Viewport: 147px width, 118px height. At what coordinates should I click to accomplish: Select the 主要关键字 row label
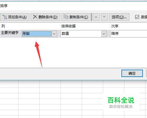pos(10,33)
